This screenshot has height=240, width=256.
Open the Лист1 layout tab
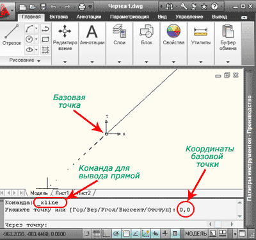(x=62, y=193)
